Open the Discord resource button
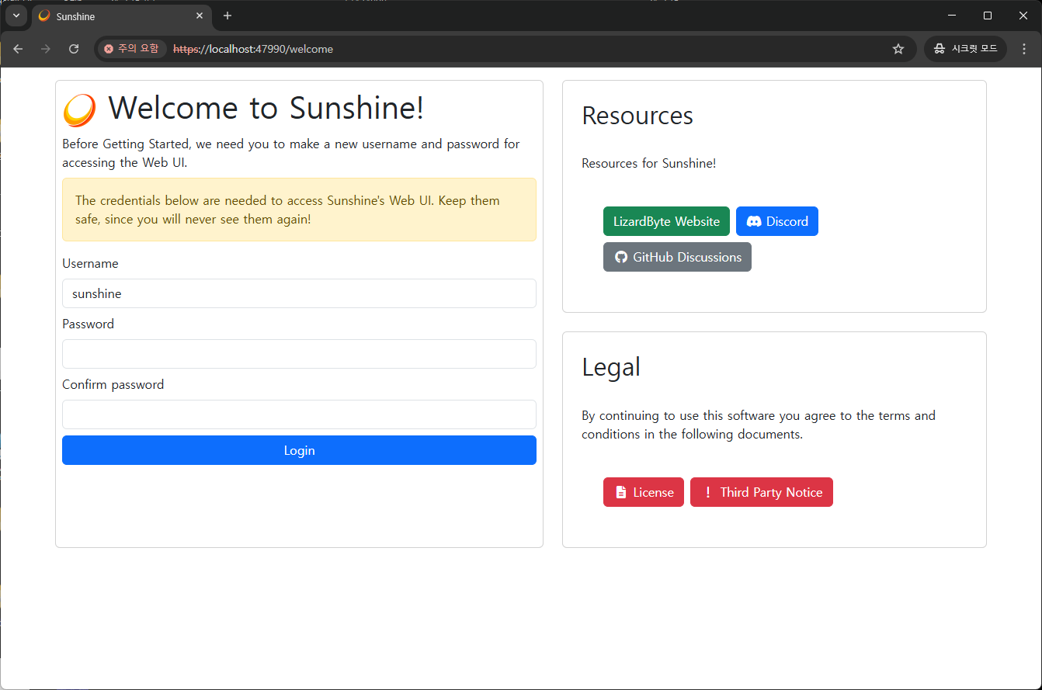The width and height of the screenshot is (1042, 690). [776, 221]
